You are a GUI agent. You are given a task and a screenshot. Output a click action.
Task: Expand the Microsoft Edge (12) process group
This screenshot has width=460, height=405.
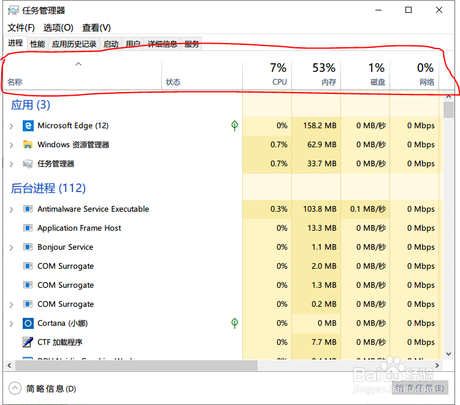tap(12, 126)
